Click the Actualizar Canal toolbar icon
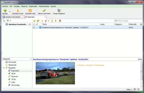Viewport: 144px width, 93px height. [18, 11]
